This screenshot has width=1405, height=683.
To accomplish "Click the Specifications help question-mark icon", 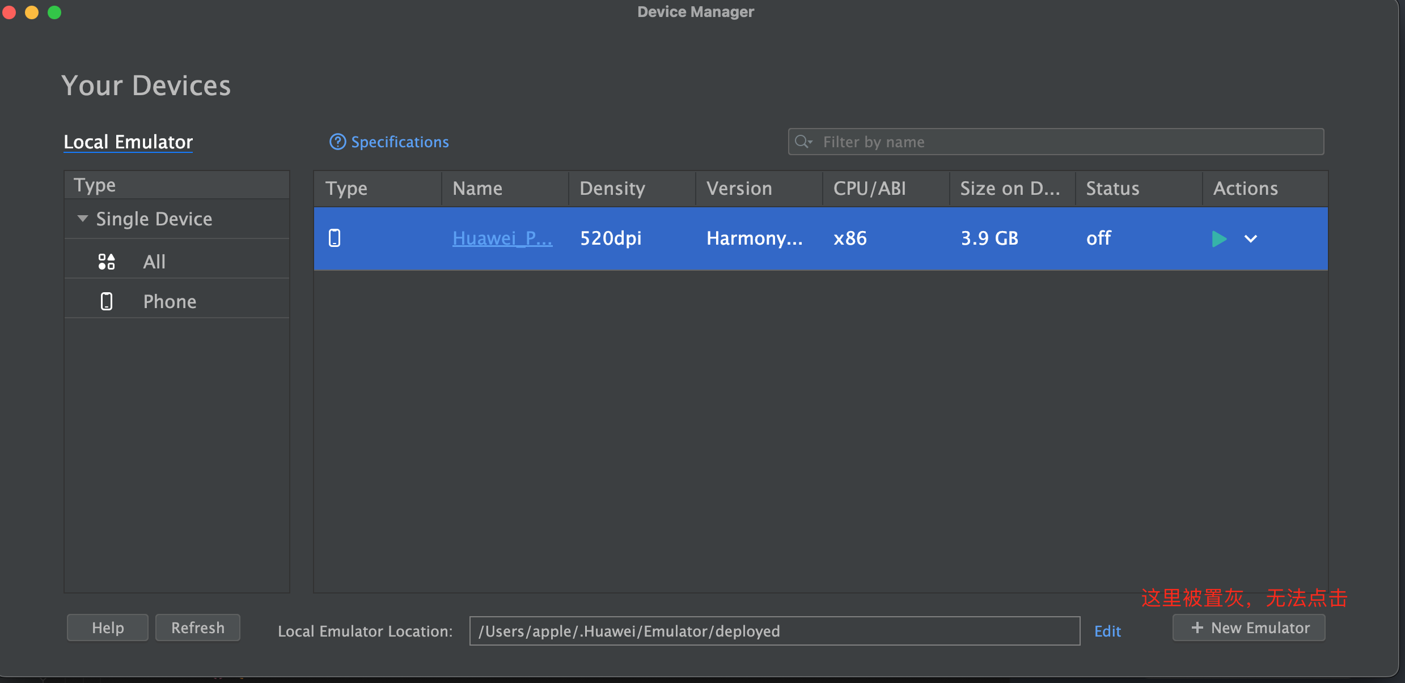I will pyautogui.click(x=337, y=142).
